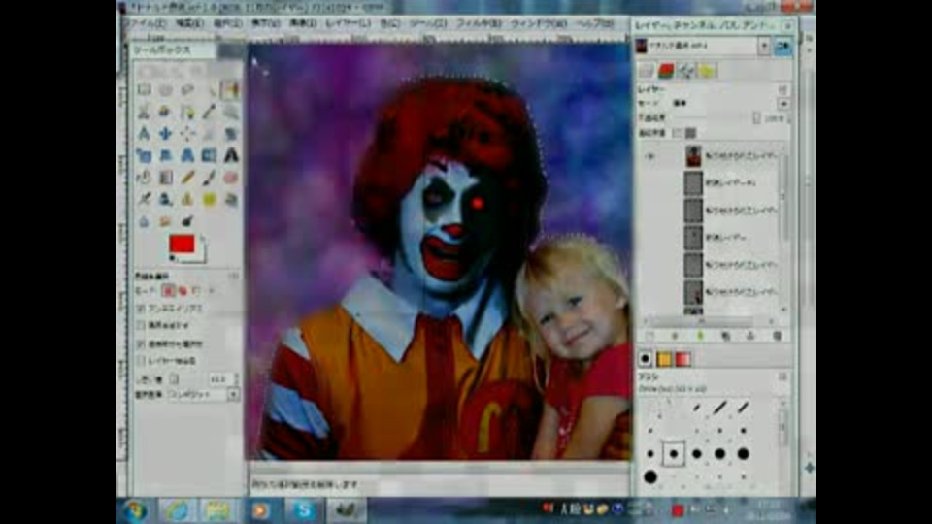This screenshot has height=524, width=932.
Task: Open the Layer menu
Action: tap(349, 23)
